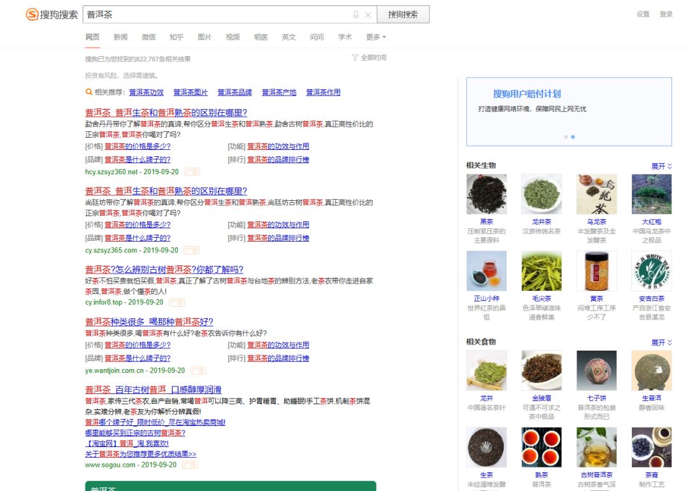Select the 正山小种 tea thumbnail
Screen dimensions: 688x491
[x=486, y=271]
